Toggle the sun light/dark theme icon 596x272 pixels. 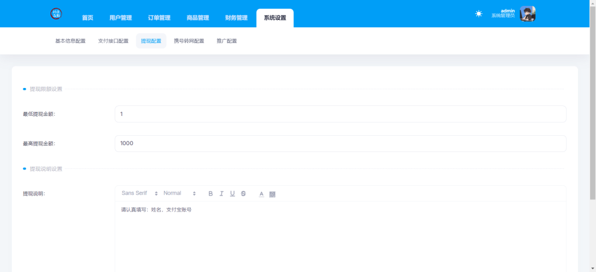tap(478, 14)
